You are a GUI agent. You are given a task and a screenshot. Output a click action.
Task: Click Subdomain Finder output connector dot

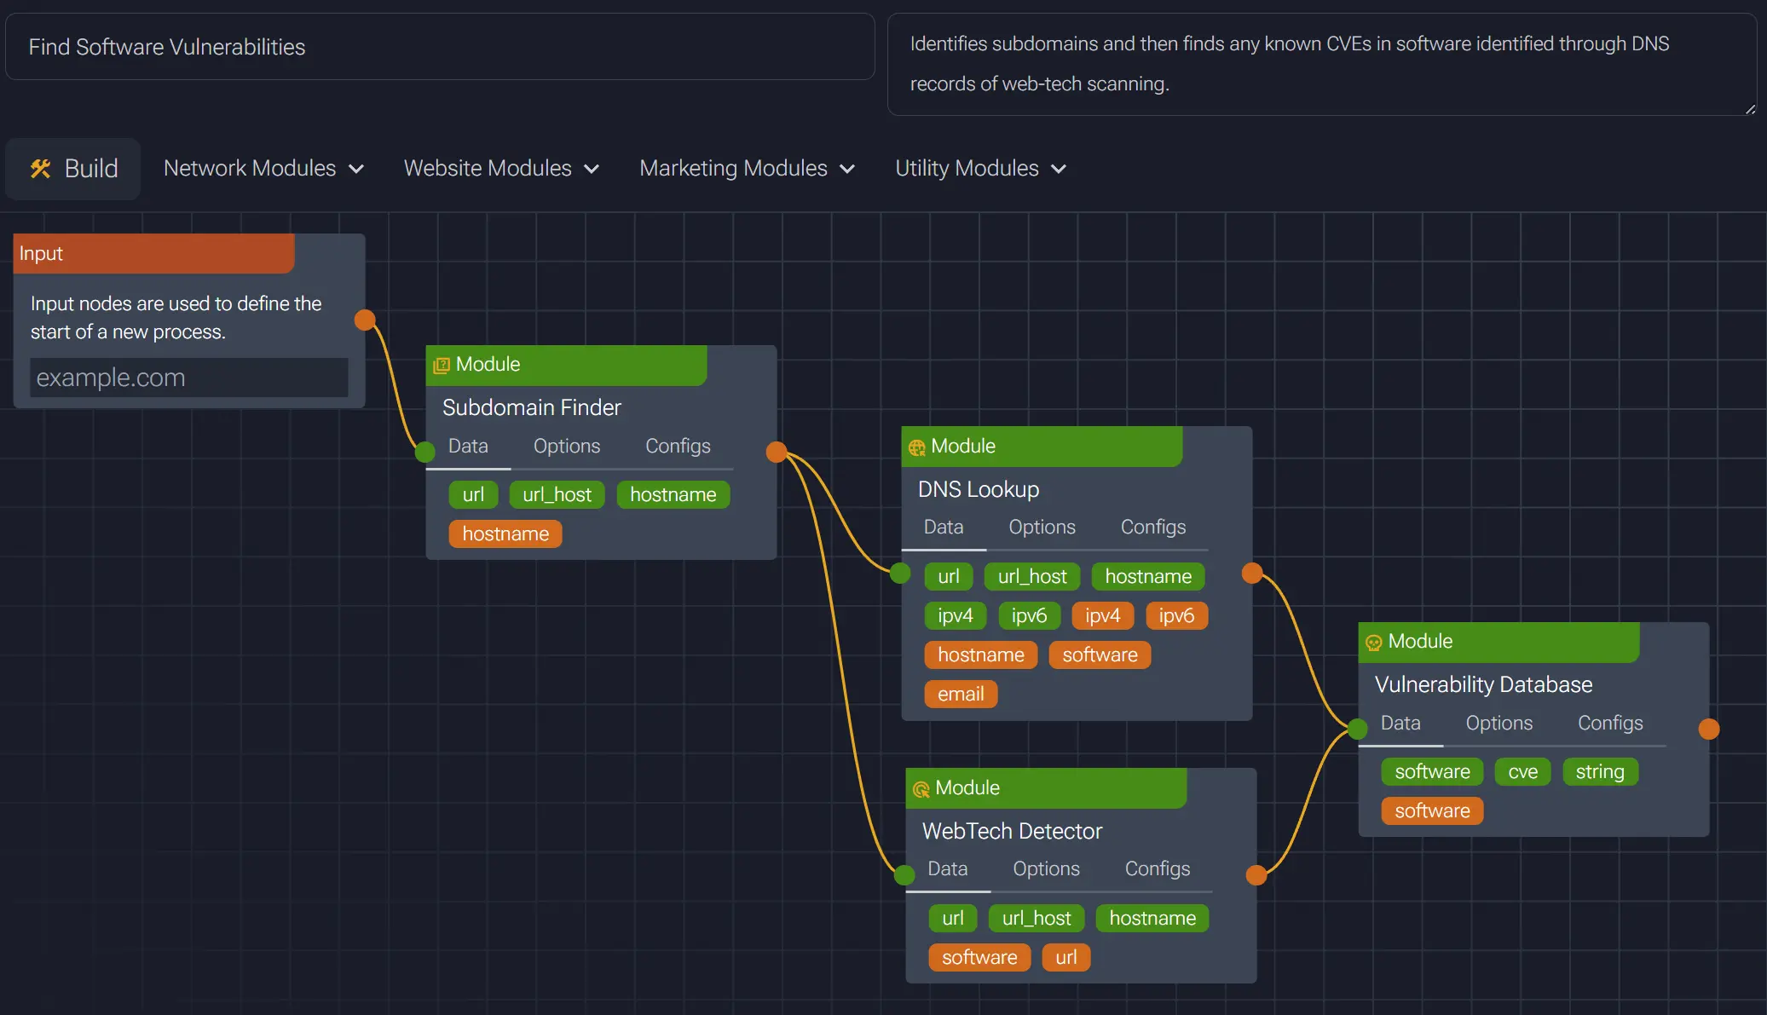tap(777, 452)
